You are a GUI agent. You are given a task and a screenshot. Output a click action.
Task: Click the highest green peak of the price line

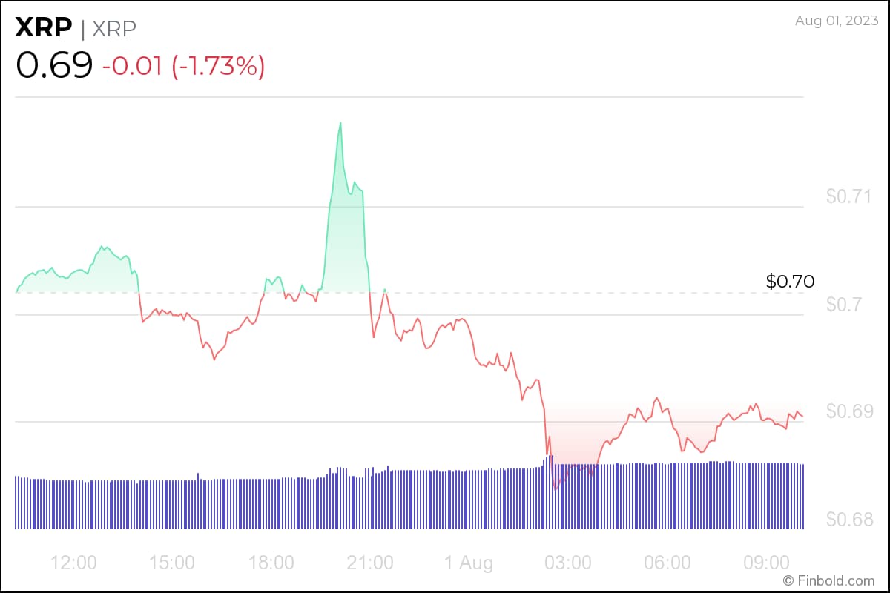coord(340,122)
